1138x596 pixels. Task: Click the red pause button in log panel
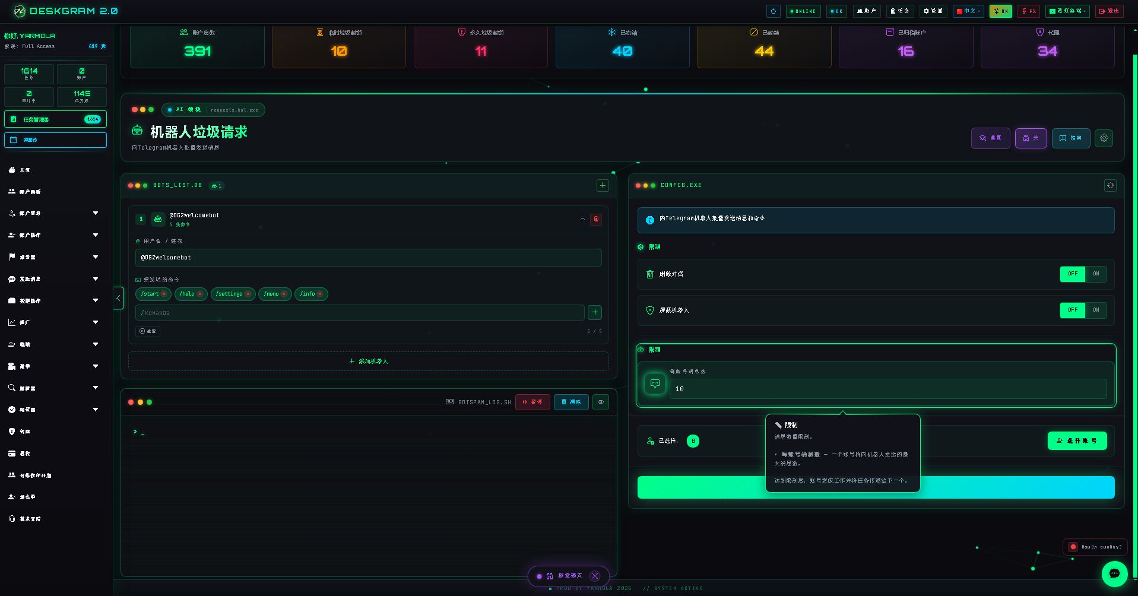coord(532,402)
